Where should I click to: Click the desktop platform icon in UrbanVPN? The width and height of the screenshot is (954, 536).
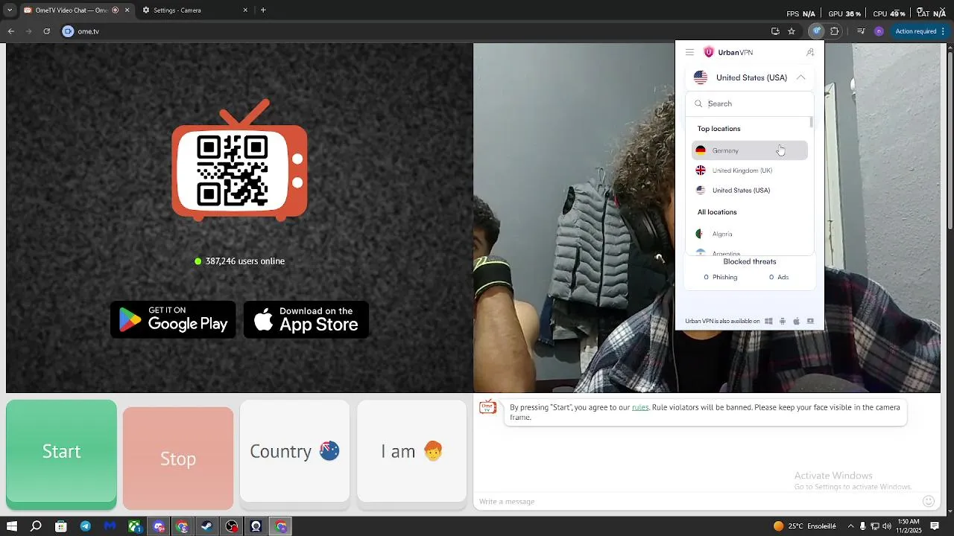click(810, 322)
